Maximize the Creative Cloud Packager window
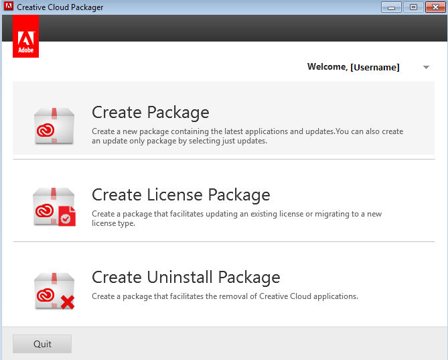 [413, 7]
